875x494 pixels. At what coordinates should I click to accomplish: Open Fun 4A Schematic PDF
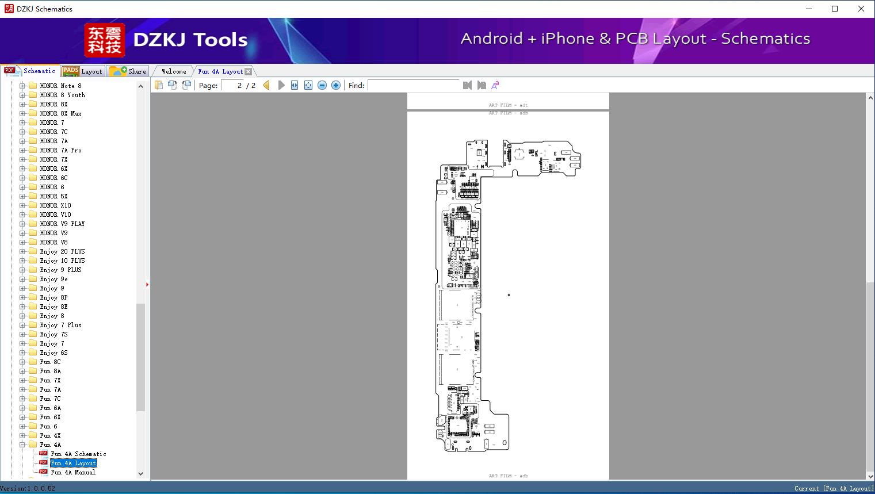(78, 454)
